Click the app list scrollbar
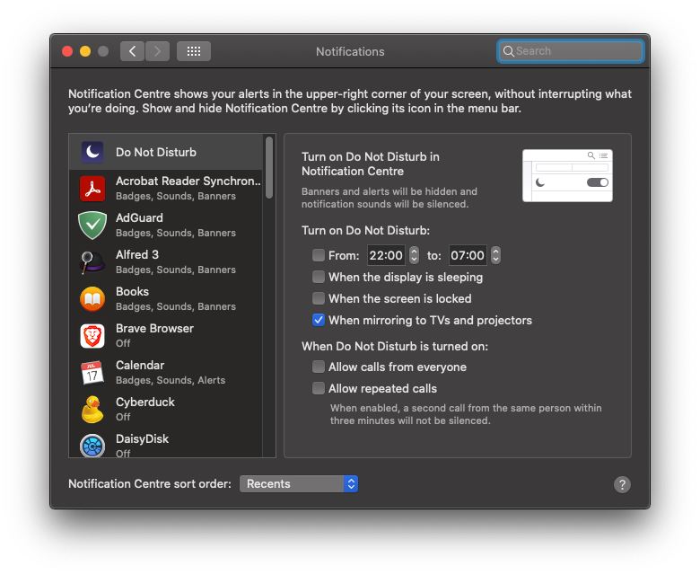The height and width of the screenshot is (575, 700). click(268, 167)
